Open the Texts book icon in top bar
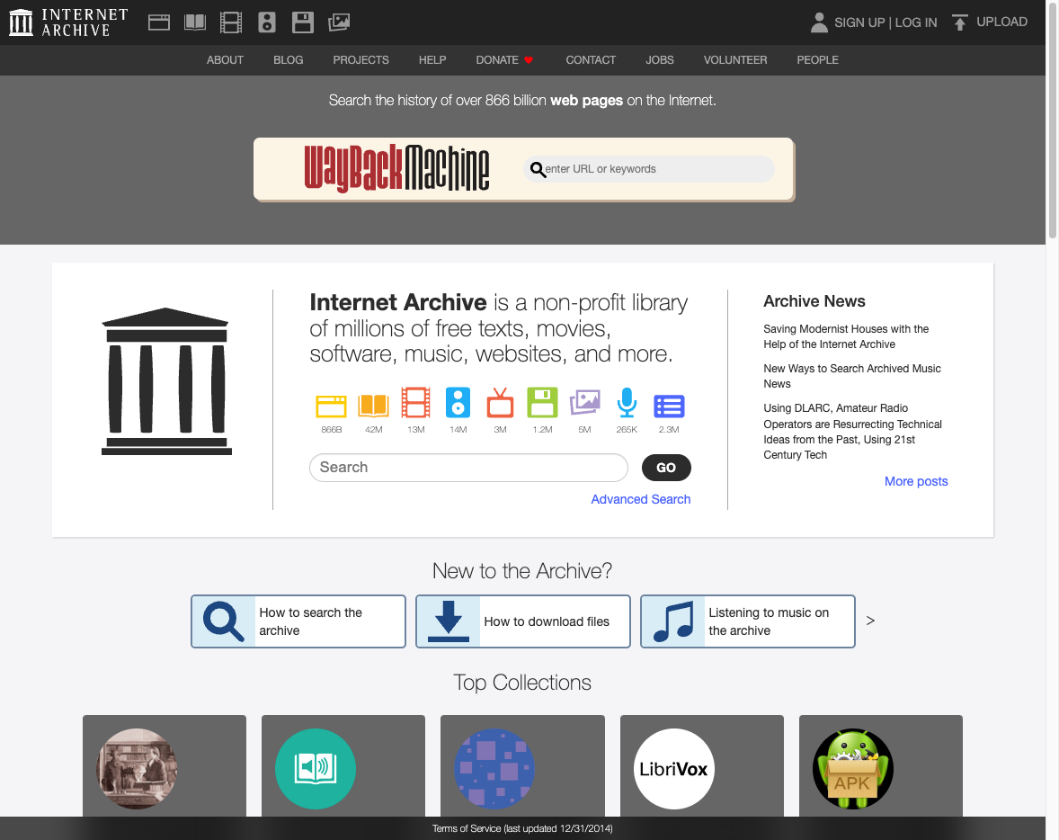This screenshot has height=840, width=1059. click(195, 22)
